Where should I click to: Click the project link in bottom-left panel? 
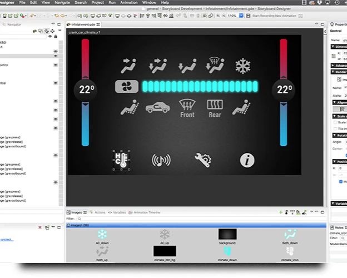7,240
